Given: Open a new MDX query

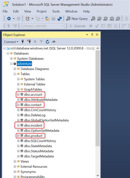Looking at the screenshot, I should (99, 18).
